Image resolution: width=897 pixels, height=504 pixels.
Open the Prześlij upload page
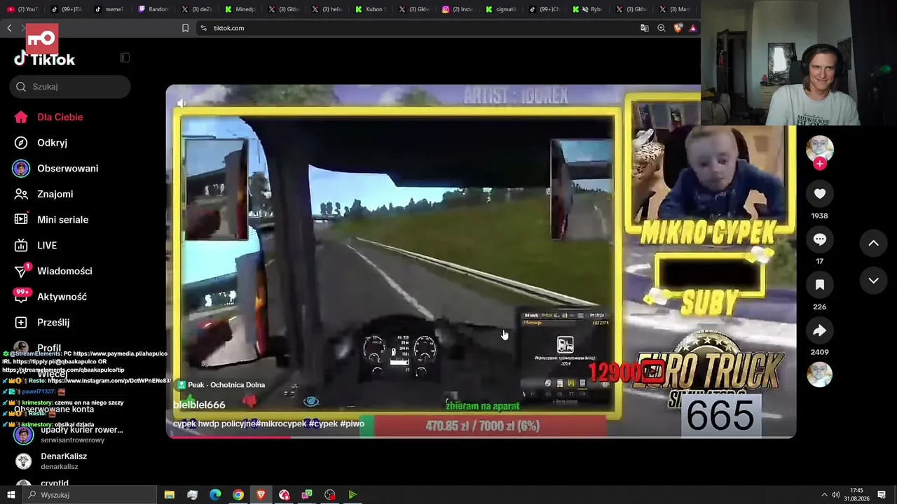point(42,322)
